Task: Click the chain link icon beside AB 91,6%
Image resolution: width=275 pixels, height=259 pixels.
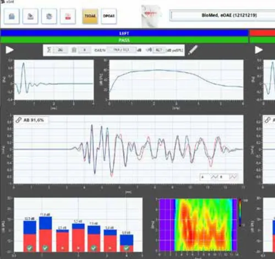Action: tap(19, 120)
